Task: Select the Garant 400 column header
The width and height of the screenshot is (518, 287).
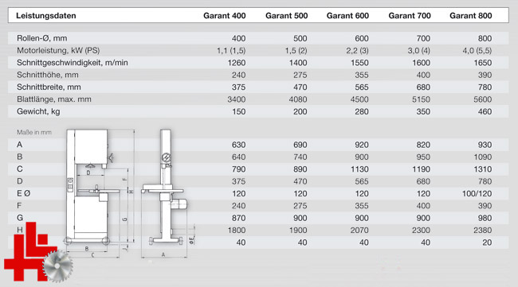Action: (224, 15)
